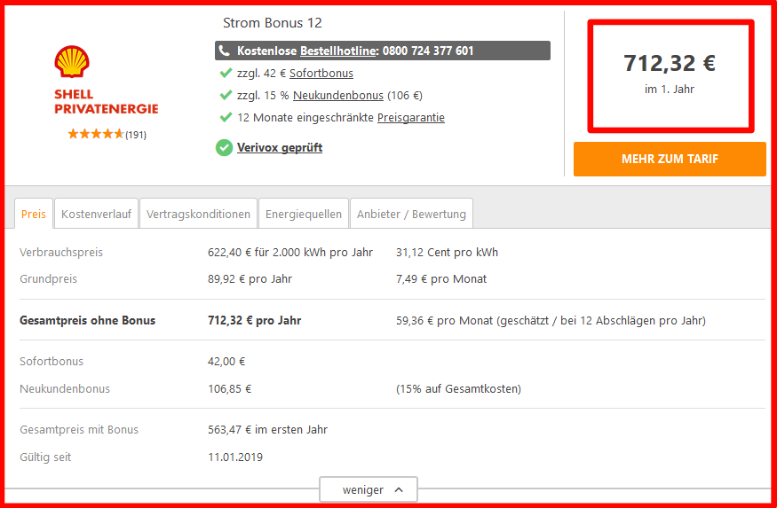Click the 'Gültig seit' label
777x508 pixels.
[45, 457]
